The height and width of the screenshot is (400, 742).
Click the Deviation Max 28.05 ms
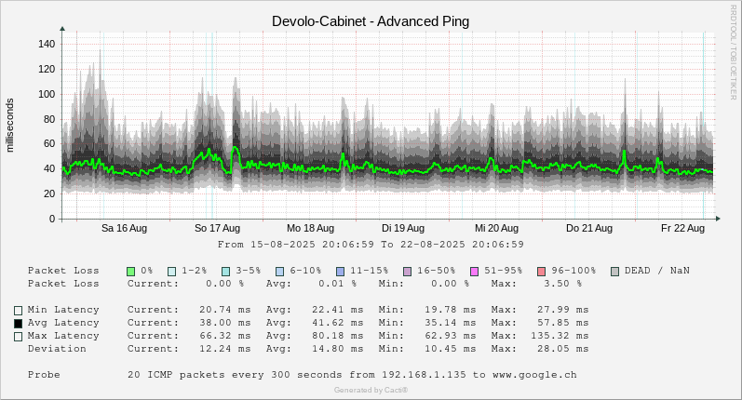(562, 349)
